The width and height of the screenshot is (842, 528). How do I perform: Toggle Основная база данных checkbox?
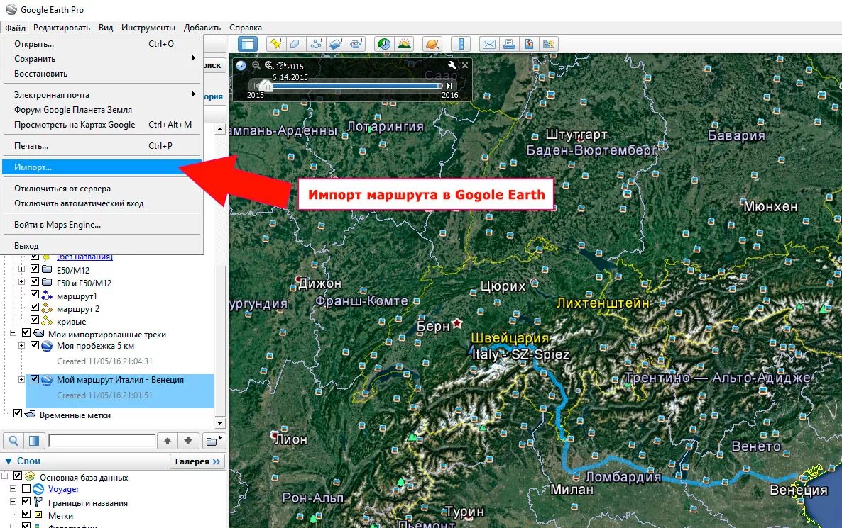(x=18, y=476)
